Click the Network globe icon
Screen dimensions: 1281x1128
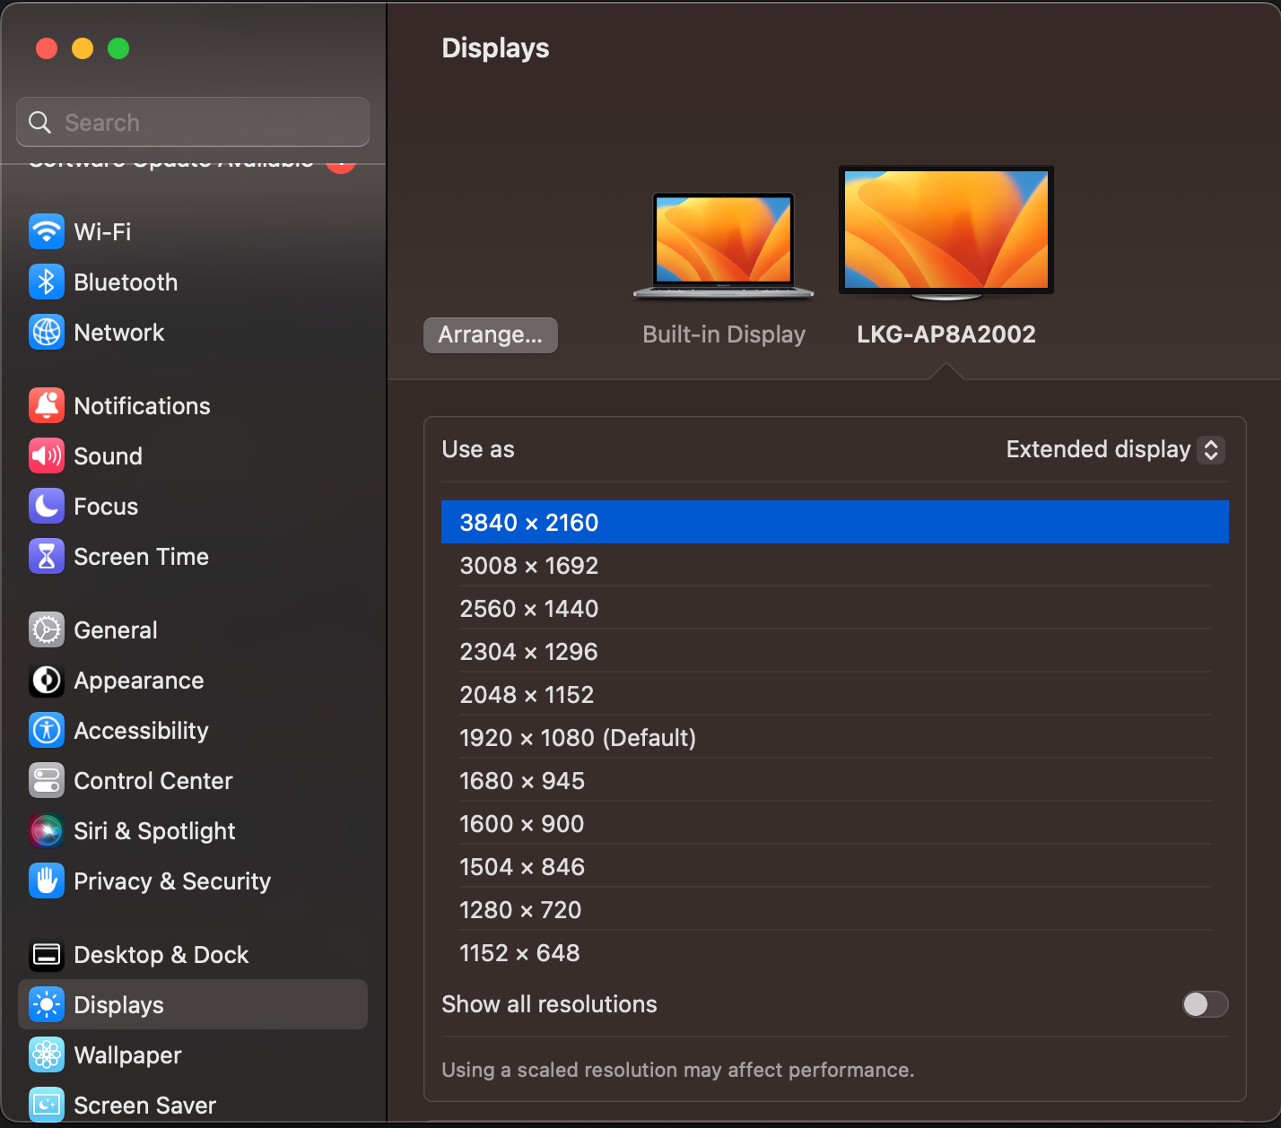(47, 333)
